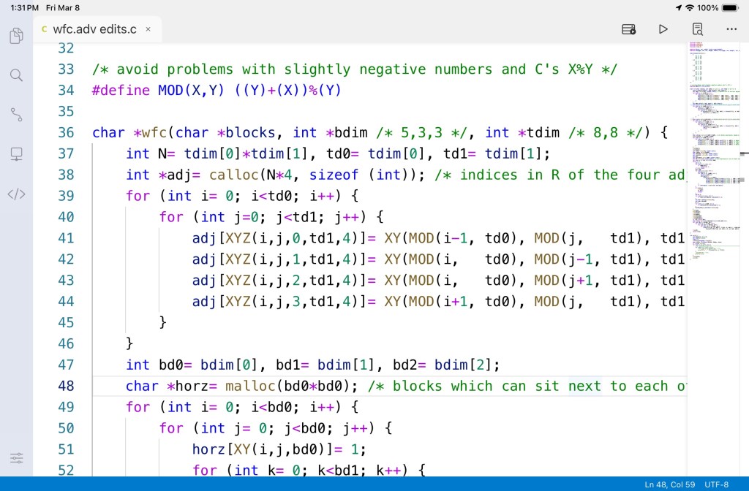
Task: Open the Remote connections panel
Action: pyautogui.click(x=16, y=153)
